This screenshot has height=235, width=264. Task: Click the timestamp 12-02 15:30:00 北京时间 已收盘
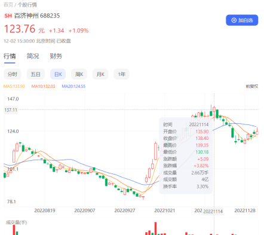pos(37,41)
